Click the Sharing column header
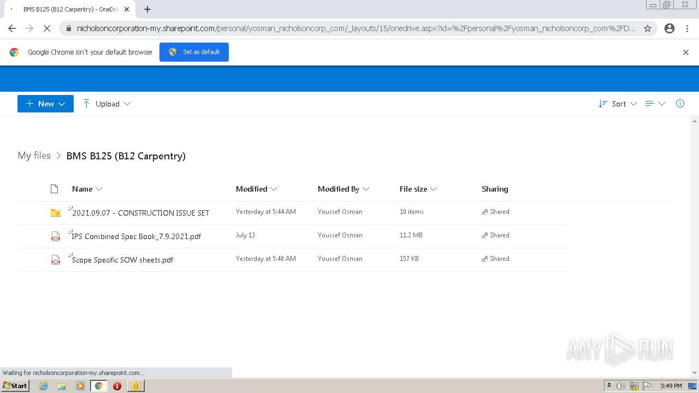The height and width of the screenshot is (393, 699). [x=495, y=189]
